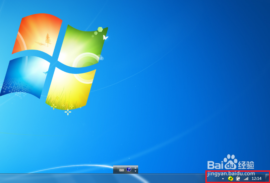The image size is (270, 183).
Task: Open the language bar options dropdown arrow
Action: 136,171
